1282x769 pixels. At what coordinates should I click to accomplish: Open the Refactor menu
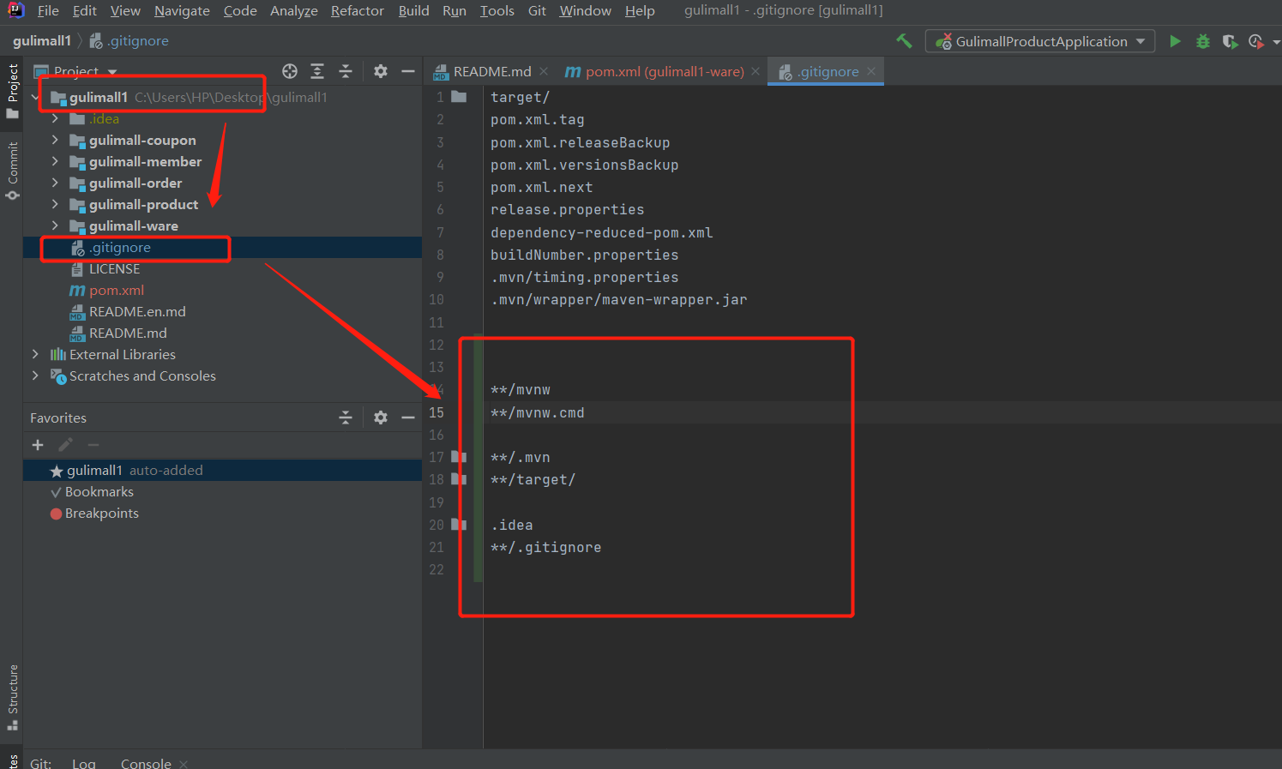point(358,10)
